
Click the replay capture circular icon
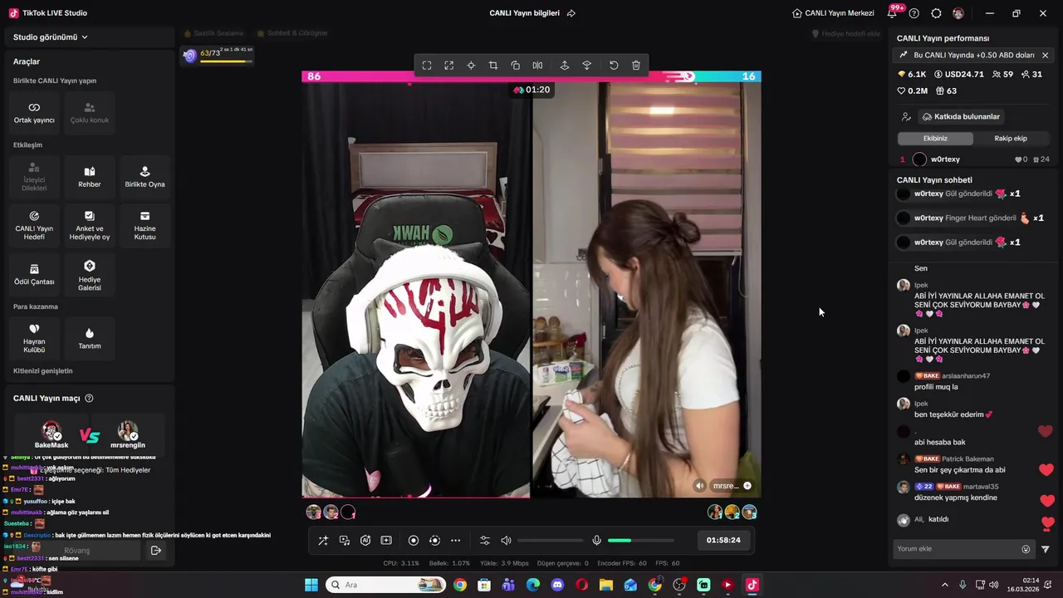tap(434, 541)
